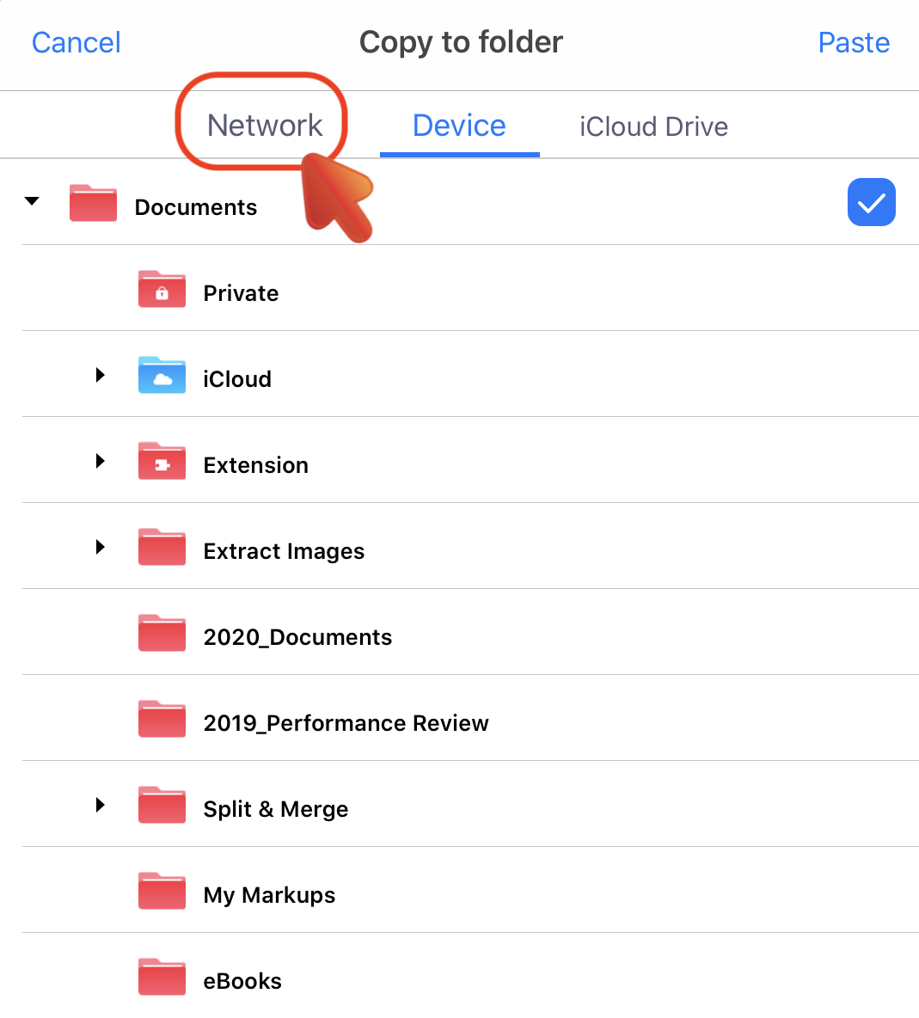
Task: Switch to the Network tab
Action: [264, 126]
